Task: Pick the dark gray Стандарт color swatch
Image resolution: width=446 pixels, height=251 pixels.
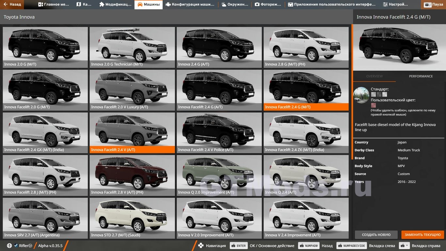Action: pyautogui.click(x=379, y=94)
